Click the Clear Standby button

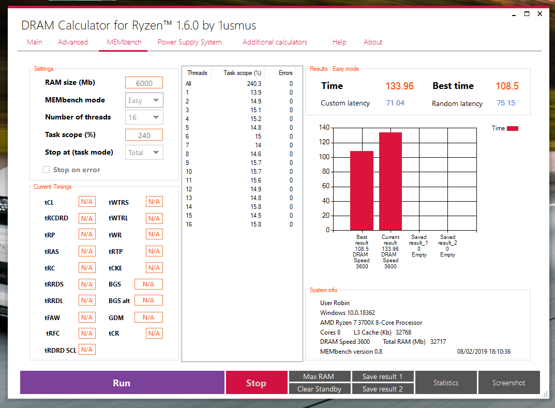[320, 388]
